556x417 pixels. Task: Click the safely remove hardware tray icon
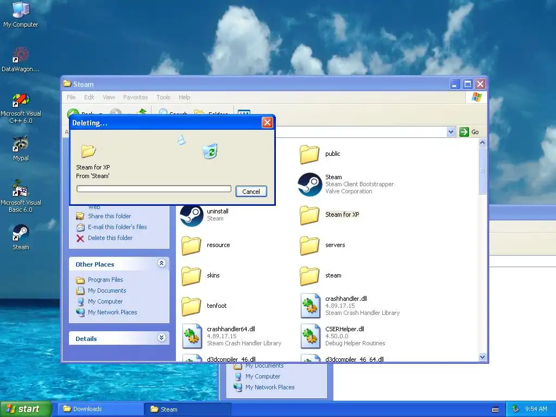click(x=516, y=409)
